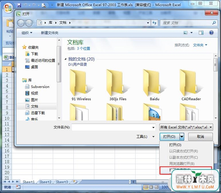Switch to Sheet1 tab
This screenshot has height=193, width=221.
29,182
